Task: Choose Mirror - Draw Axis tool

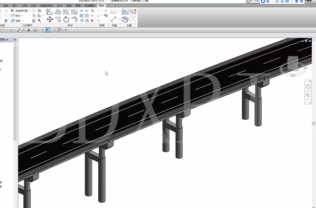Action: [x=74, y=12]
